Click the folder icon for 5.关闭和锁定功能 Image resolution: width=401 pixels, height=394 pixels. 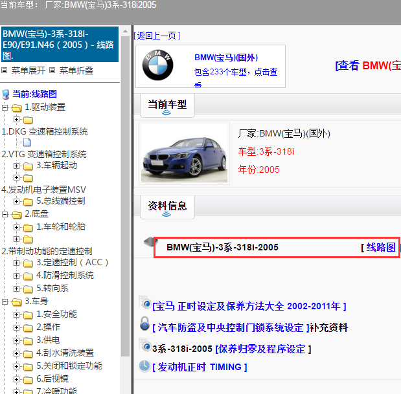(x=28, y=367)
